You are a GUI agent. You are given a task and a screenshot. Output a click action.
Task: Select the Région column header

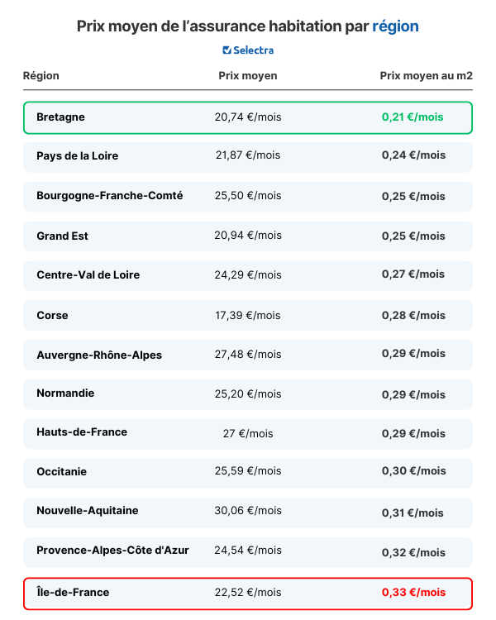[41, 75]
